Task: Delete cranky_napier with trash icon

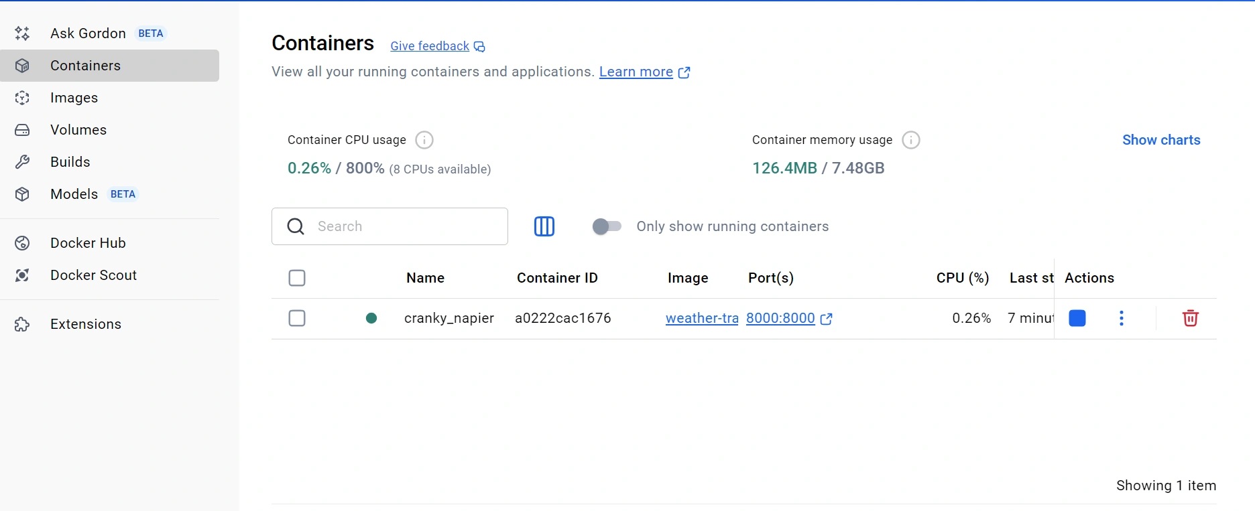Action: (x=1191, y=318)
